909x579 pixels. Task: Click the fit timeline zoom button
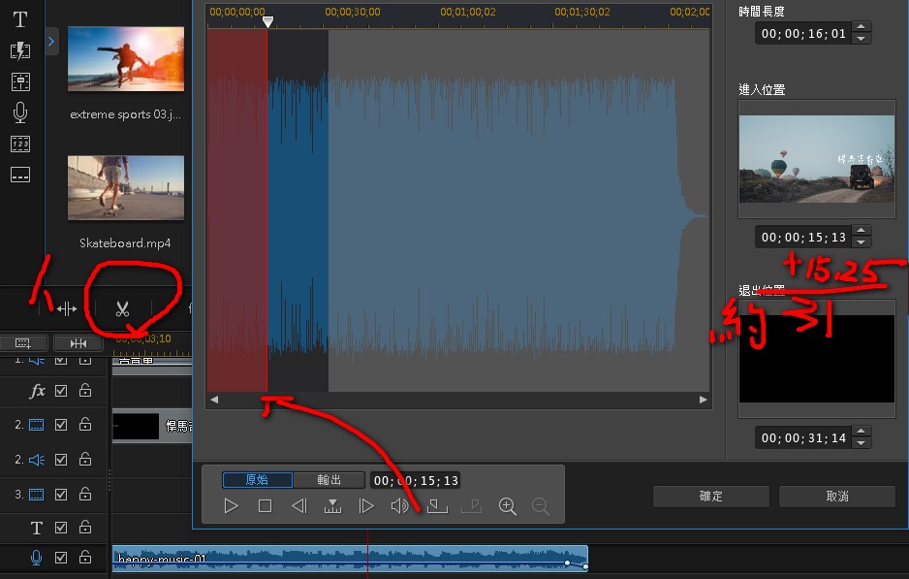pos(78,343)
